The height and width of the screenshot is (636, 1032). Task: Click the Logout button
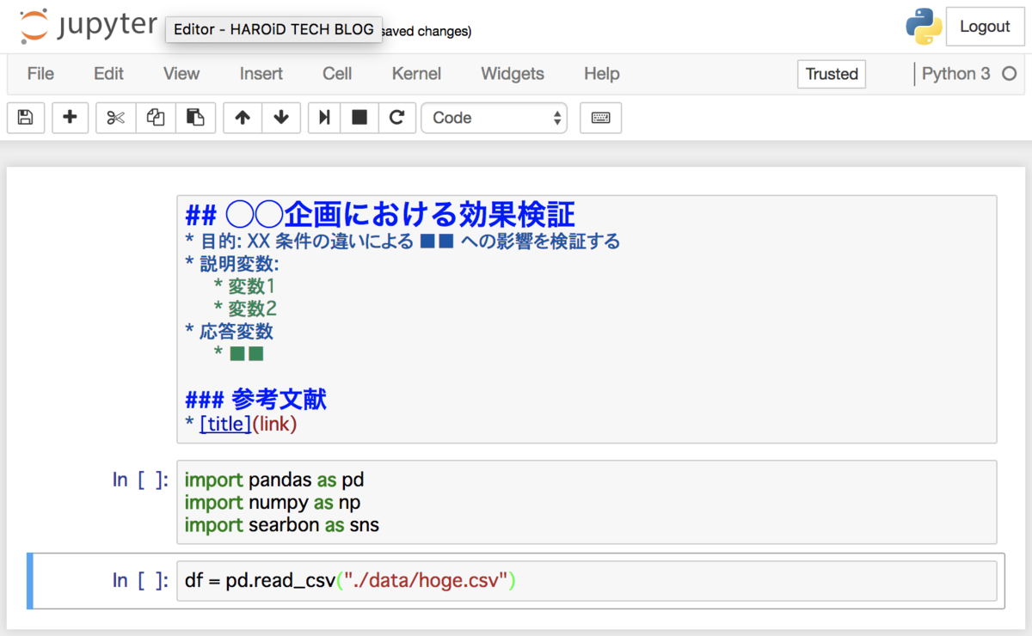pyautogui.click(x=985, y=27)
